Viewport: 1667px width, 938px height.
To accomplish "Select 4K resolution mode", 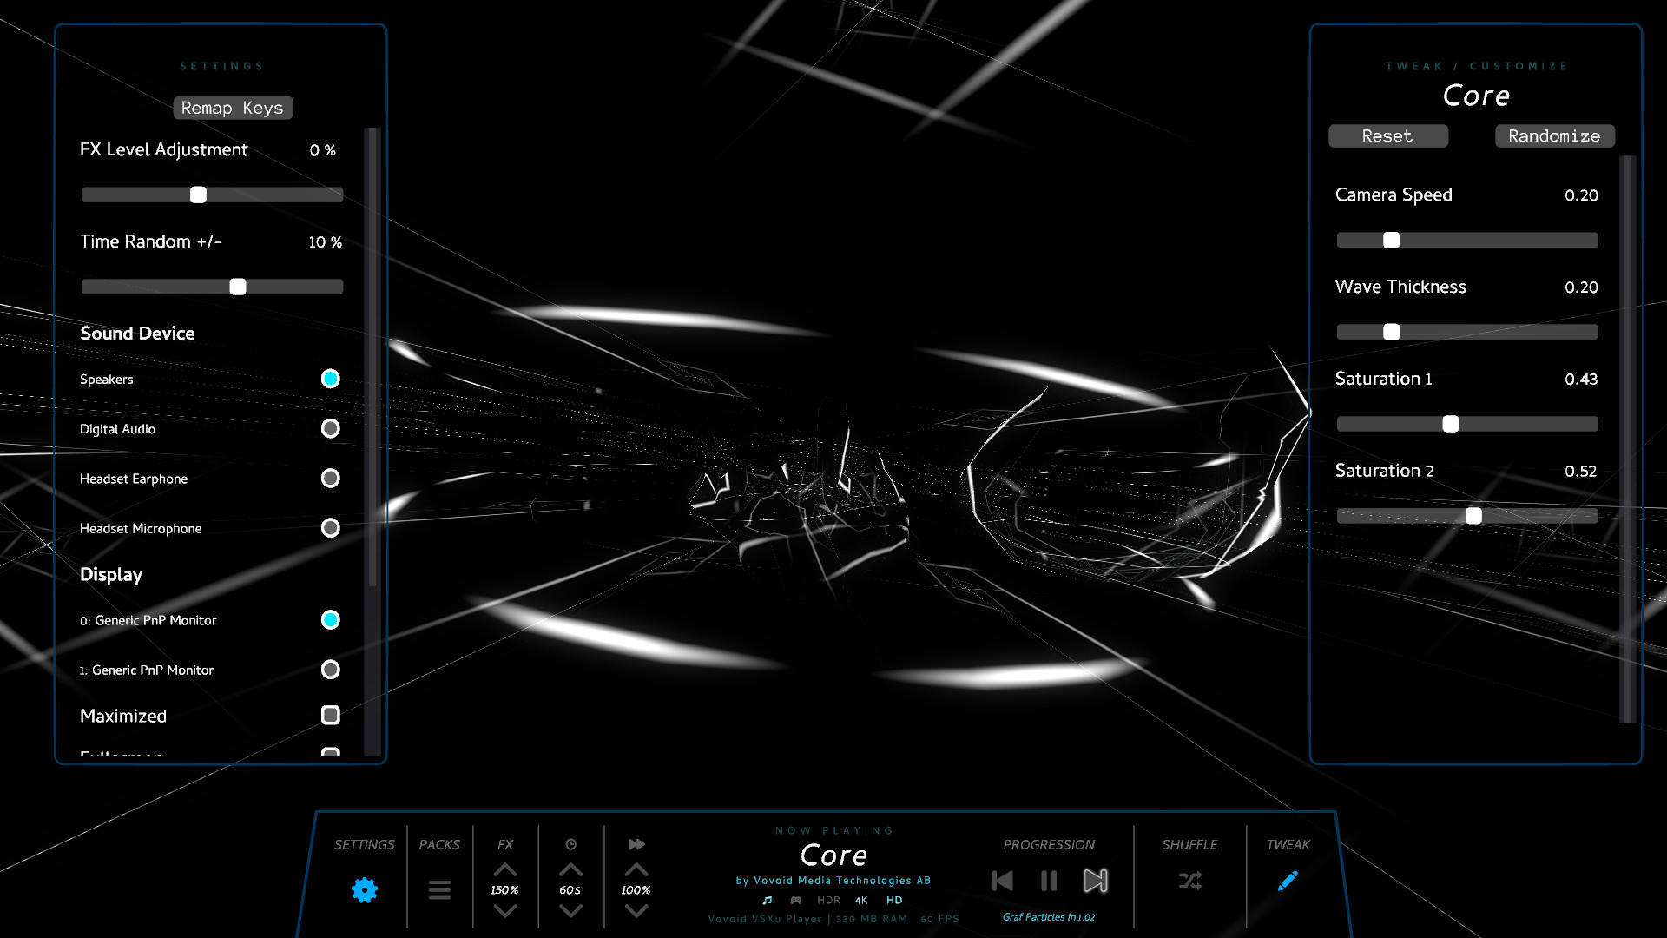I will click(860, 900).
